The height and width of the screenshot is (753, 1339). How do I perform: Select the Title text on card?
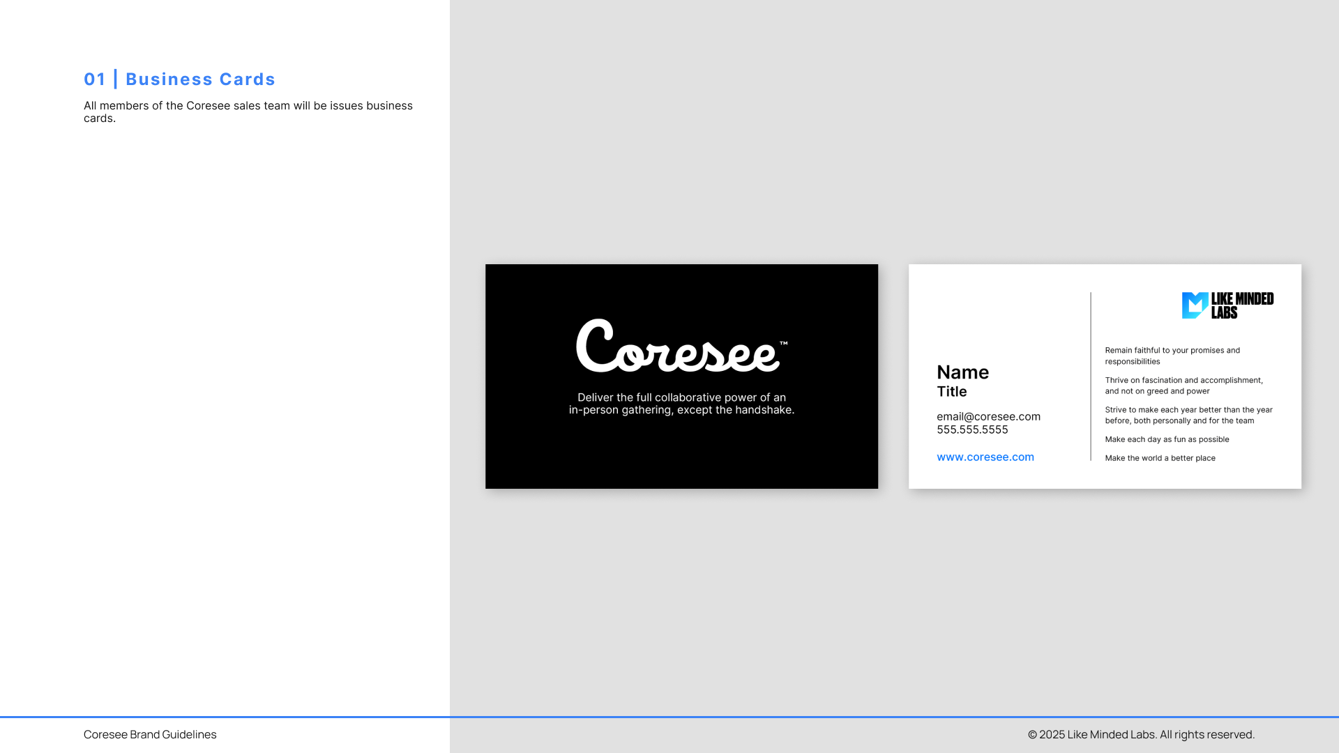click(x=951, y=392)
